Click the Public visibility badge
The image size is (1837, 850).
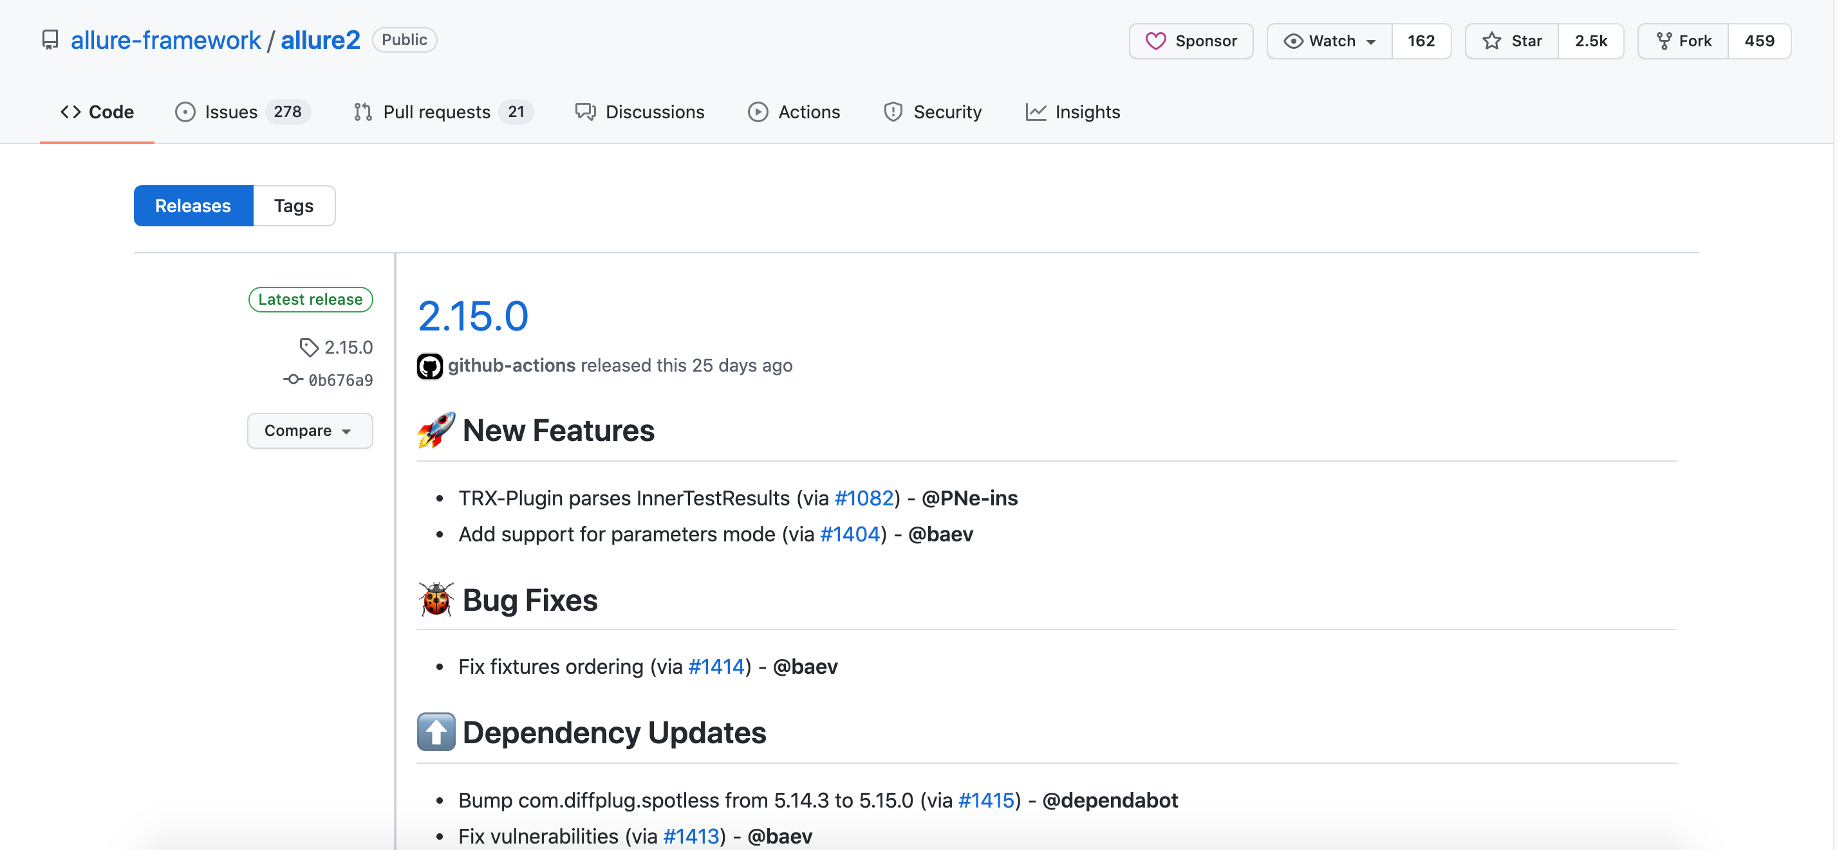[x=404, y=40]
